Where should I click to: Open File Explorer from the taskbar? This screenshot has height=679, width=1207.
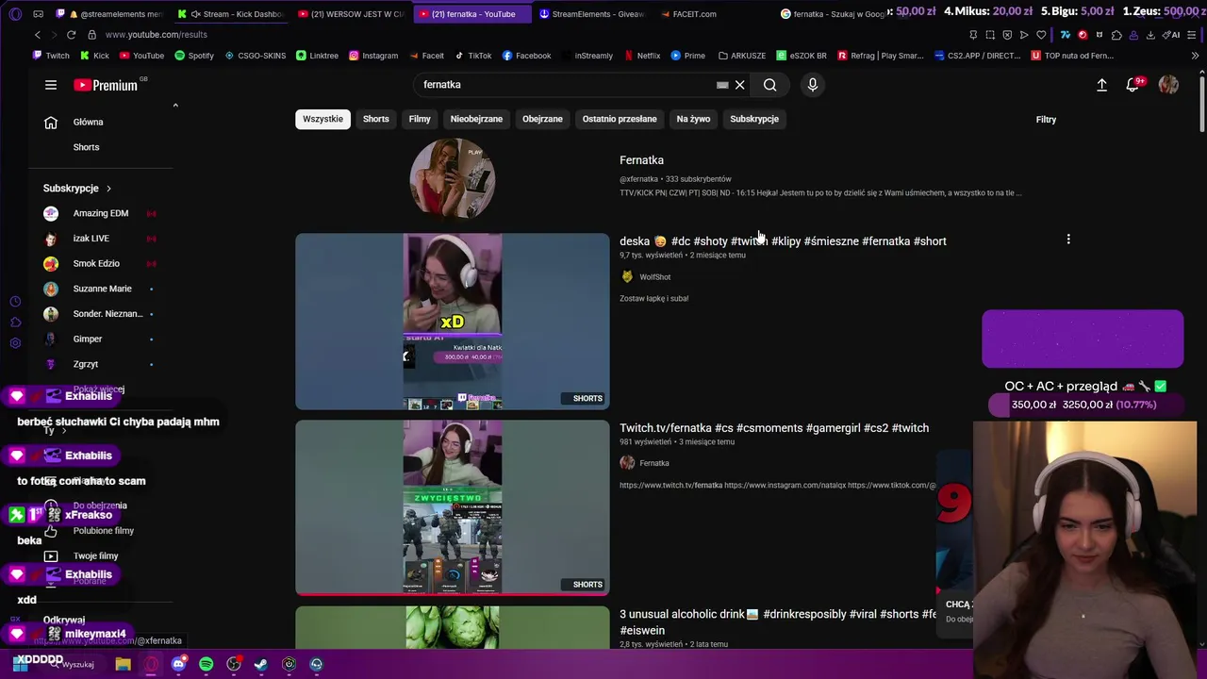pyautogui.click(x=123, y=664)
